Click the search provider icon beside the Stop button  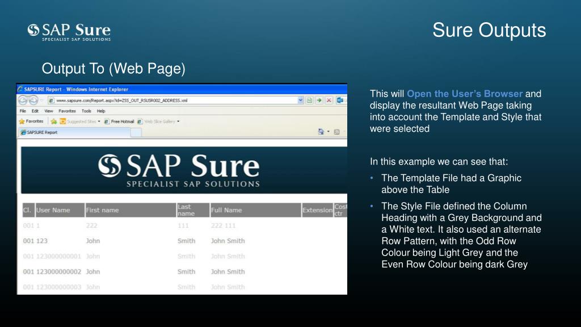point(340,100)
